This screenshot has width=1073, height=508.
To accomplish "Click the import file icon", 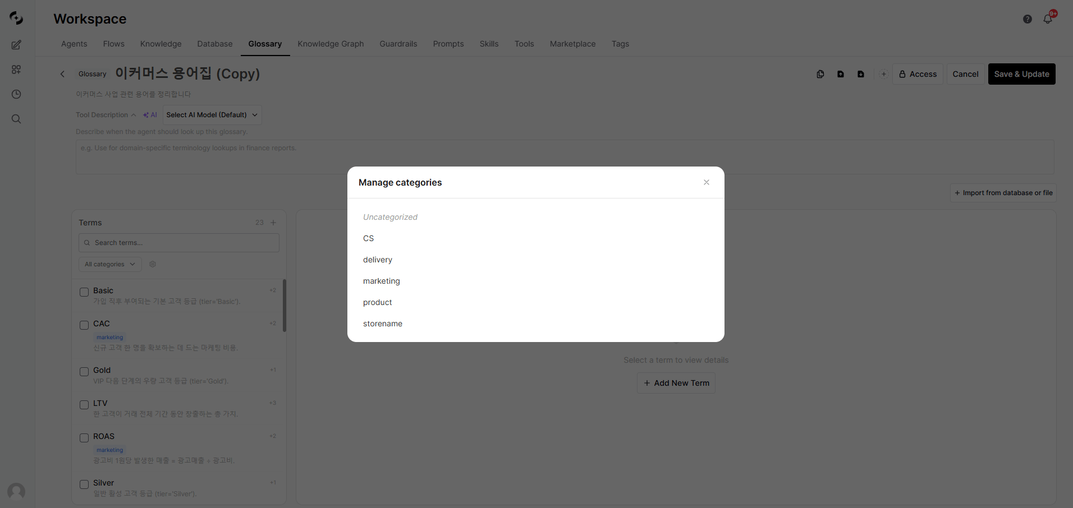I will point(861,74).
